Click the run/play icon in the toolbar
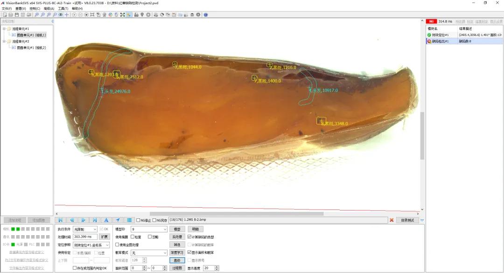504x273 pixels. coord(74,15)
